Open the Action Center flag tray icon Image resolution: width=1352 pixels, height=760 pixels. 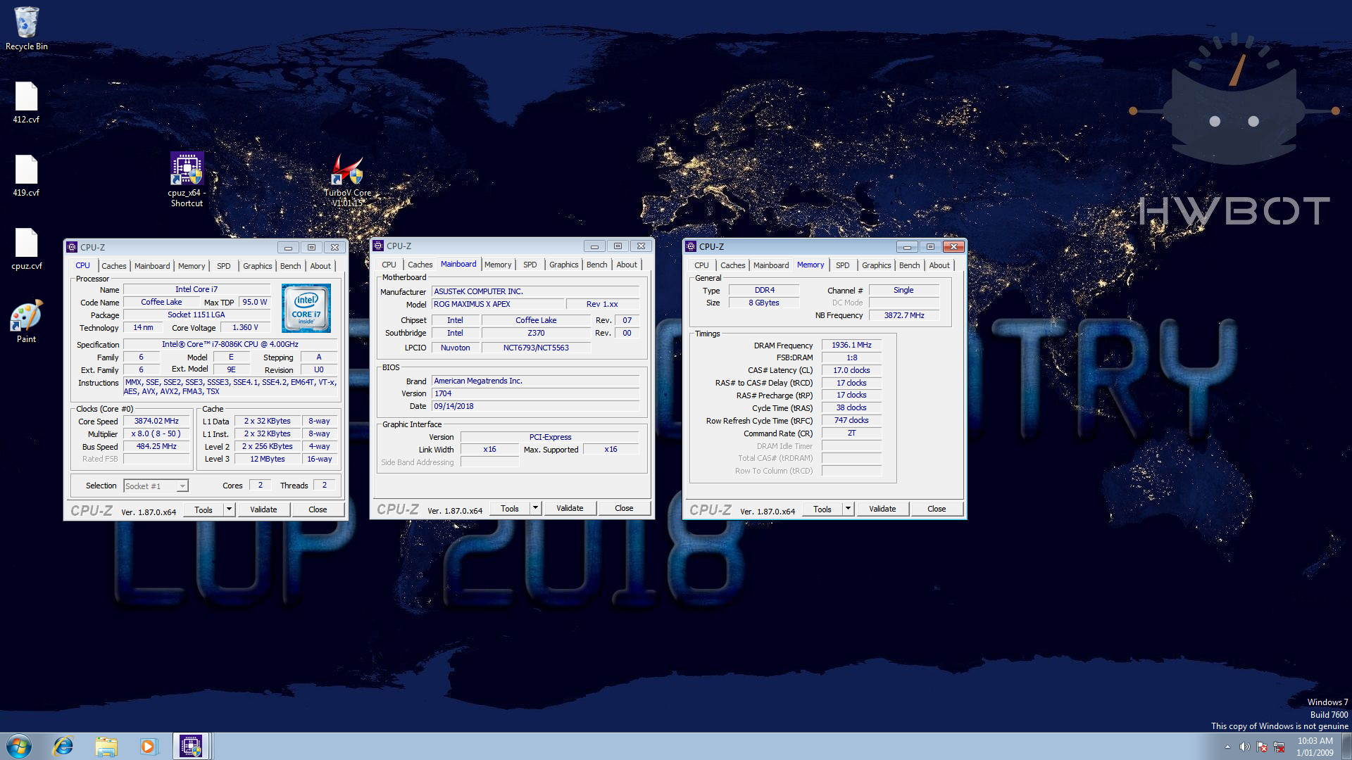tap(1262, 747)
